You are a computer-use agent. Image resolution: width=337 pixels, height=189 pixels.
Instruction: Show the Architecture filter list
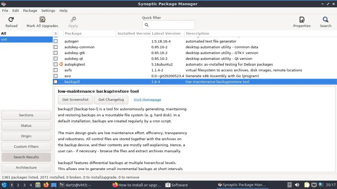coord(26,167)
